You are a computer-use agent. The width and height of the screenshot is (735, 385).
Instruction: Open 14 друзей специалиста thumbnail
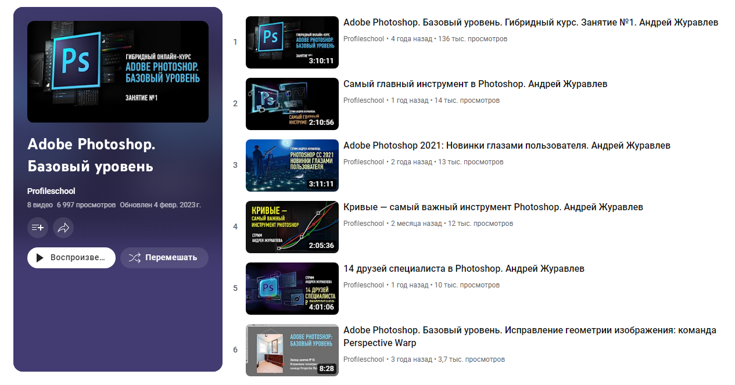point(292,289)
